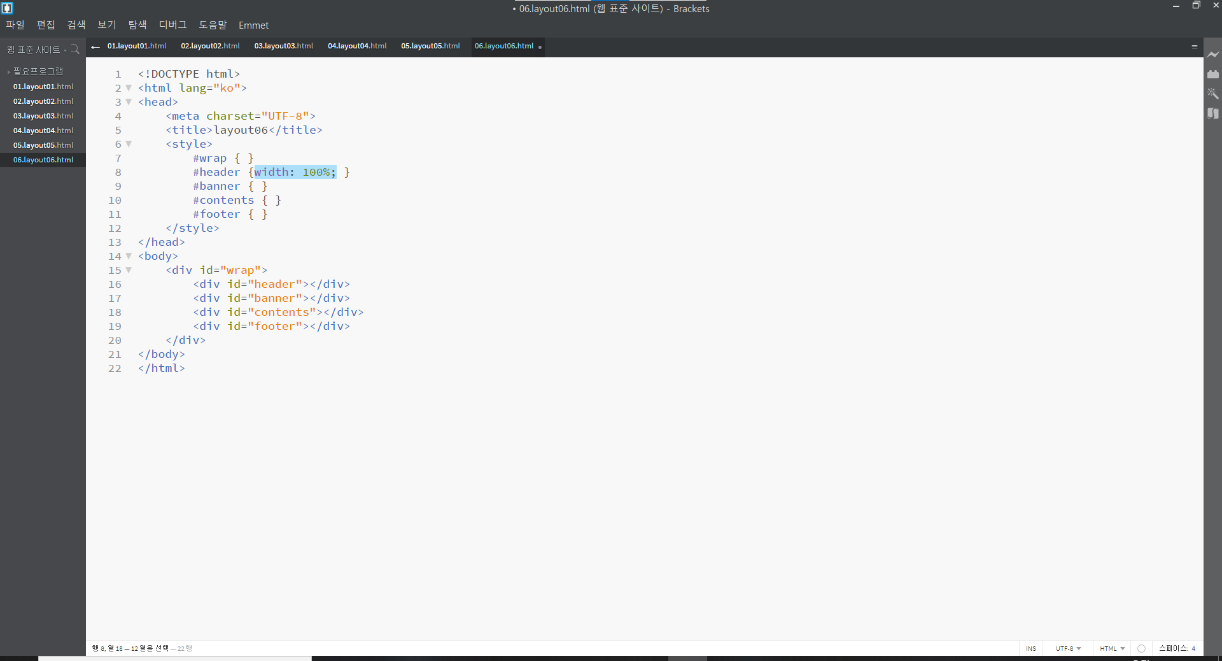The height and width of the screenshot is (661, 1222).
Task: Open the Emmet menu
Action: click(x=253, y=25)
